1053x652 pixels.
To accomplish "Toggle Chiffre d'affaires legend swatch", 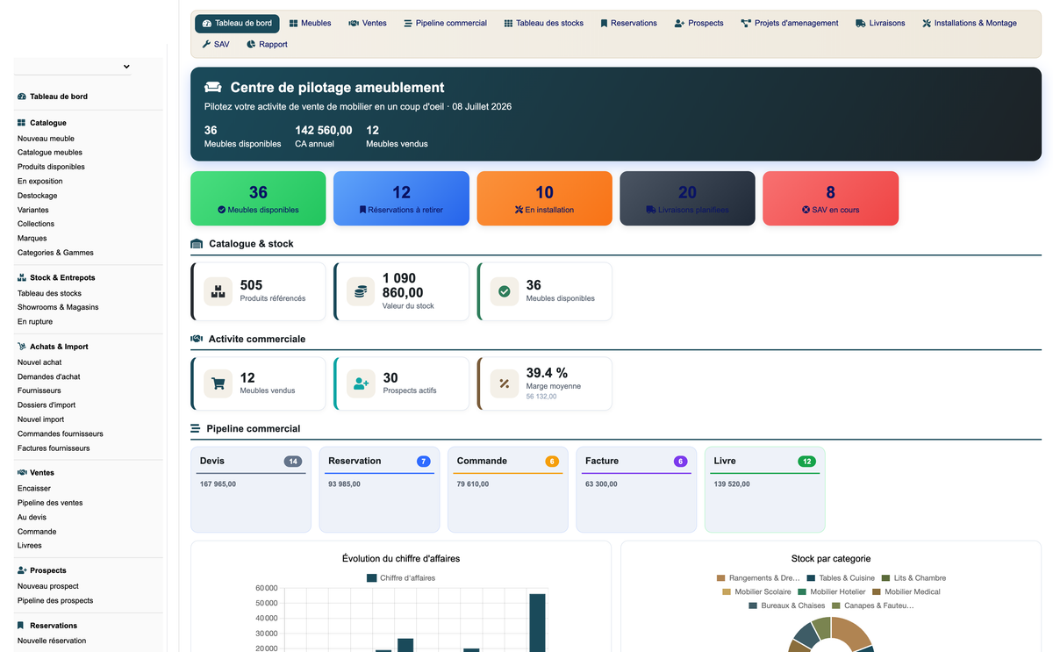I will [372, 578].
